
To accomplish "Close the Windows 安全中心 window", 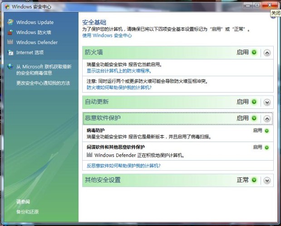I will click(x=270, y=5).
